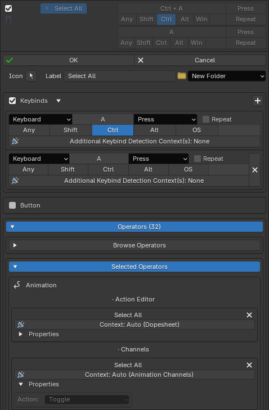269x410 pixels.
Task: Edit the Label field Select All
Action: click(120, 76)
